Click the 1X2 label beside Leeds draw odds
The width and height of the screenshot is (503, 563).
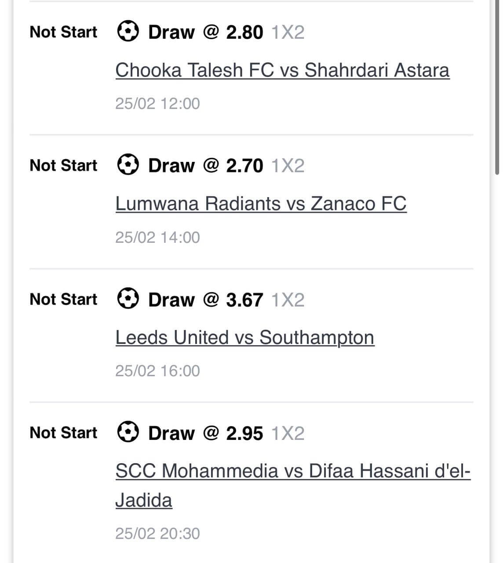tap(288, 299)
